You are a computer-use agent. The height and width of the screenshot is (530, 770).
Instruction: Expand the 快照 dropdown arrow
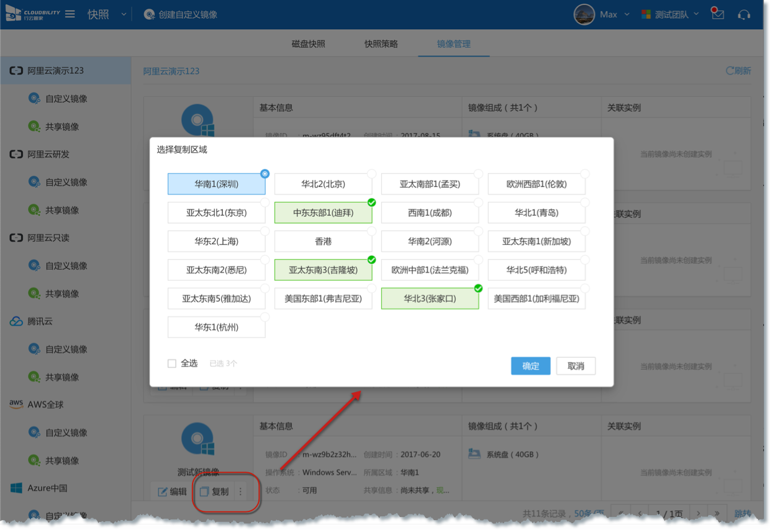pyautogui.click(x=123, y=14)
